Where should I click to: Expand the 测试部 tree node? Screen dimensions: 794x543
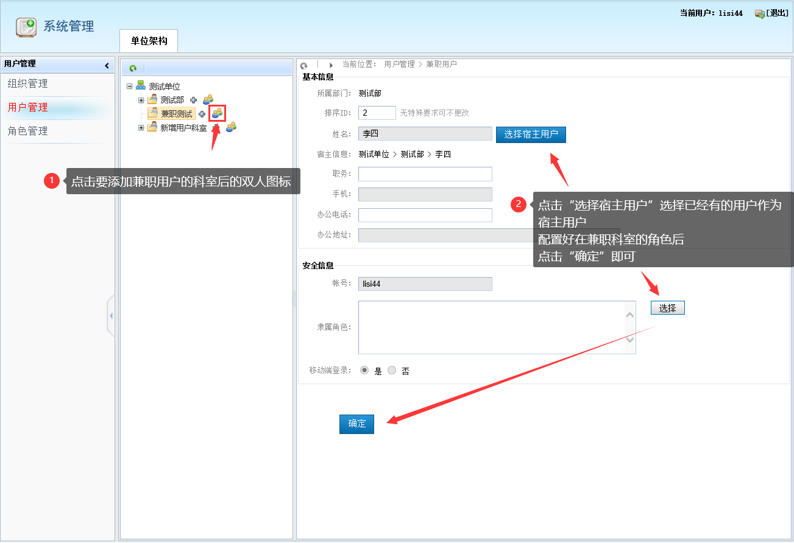[141, 100]
